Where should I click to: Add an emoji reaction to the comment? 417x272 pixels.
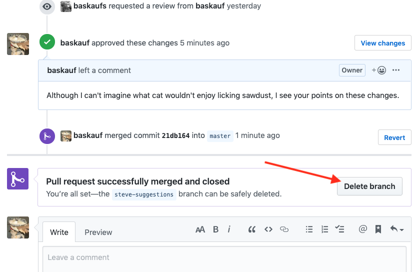pyautogui.click(x=379, y=70)
